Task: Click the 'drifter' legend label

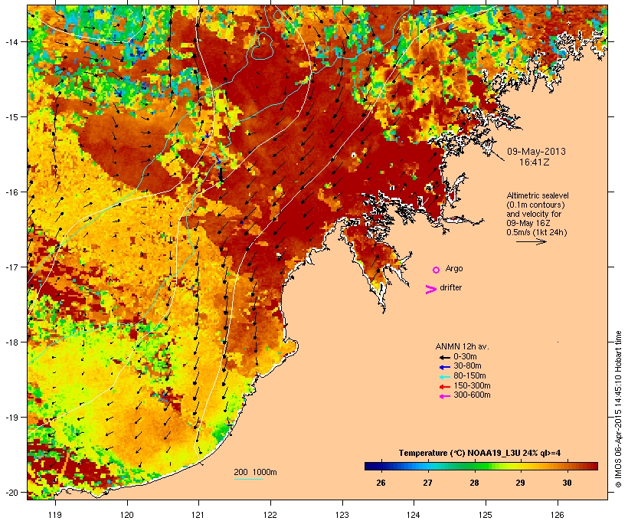Action: tap(450, 288)
